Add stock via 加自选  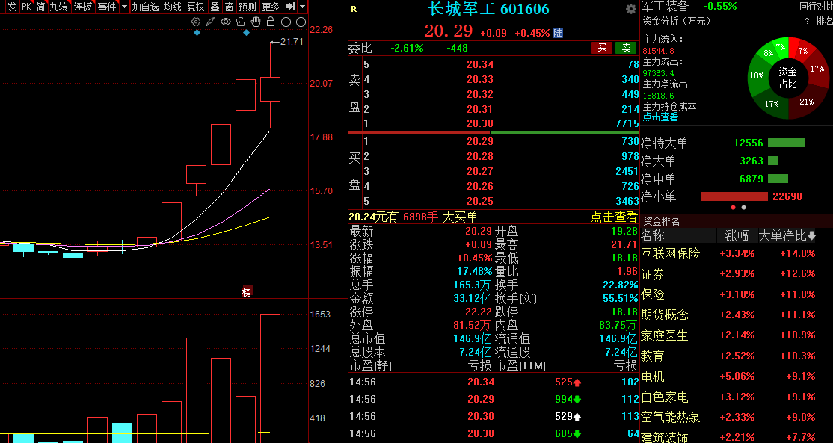coord(146,7)
